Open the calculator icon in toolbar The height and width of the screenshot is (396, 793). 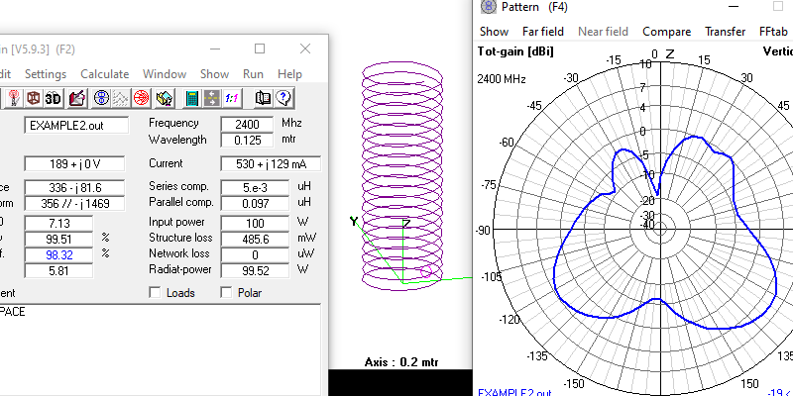pos(192,98)
